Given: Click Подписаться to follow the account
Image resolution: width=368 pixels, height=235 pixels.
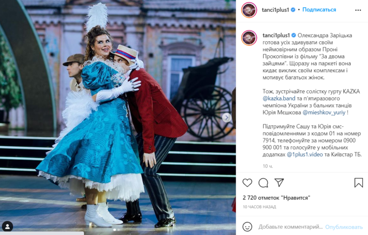Looking at the screenshot, I should [x=319, y=10].
